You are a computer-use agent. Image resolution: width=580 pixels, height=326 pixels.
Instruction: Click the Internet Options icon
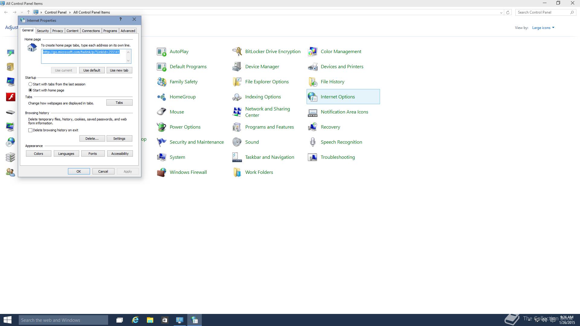click(313, 97)
